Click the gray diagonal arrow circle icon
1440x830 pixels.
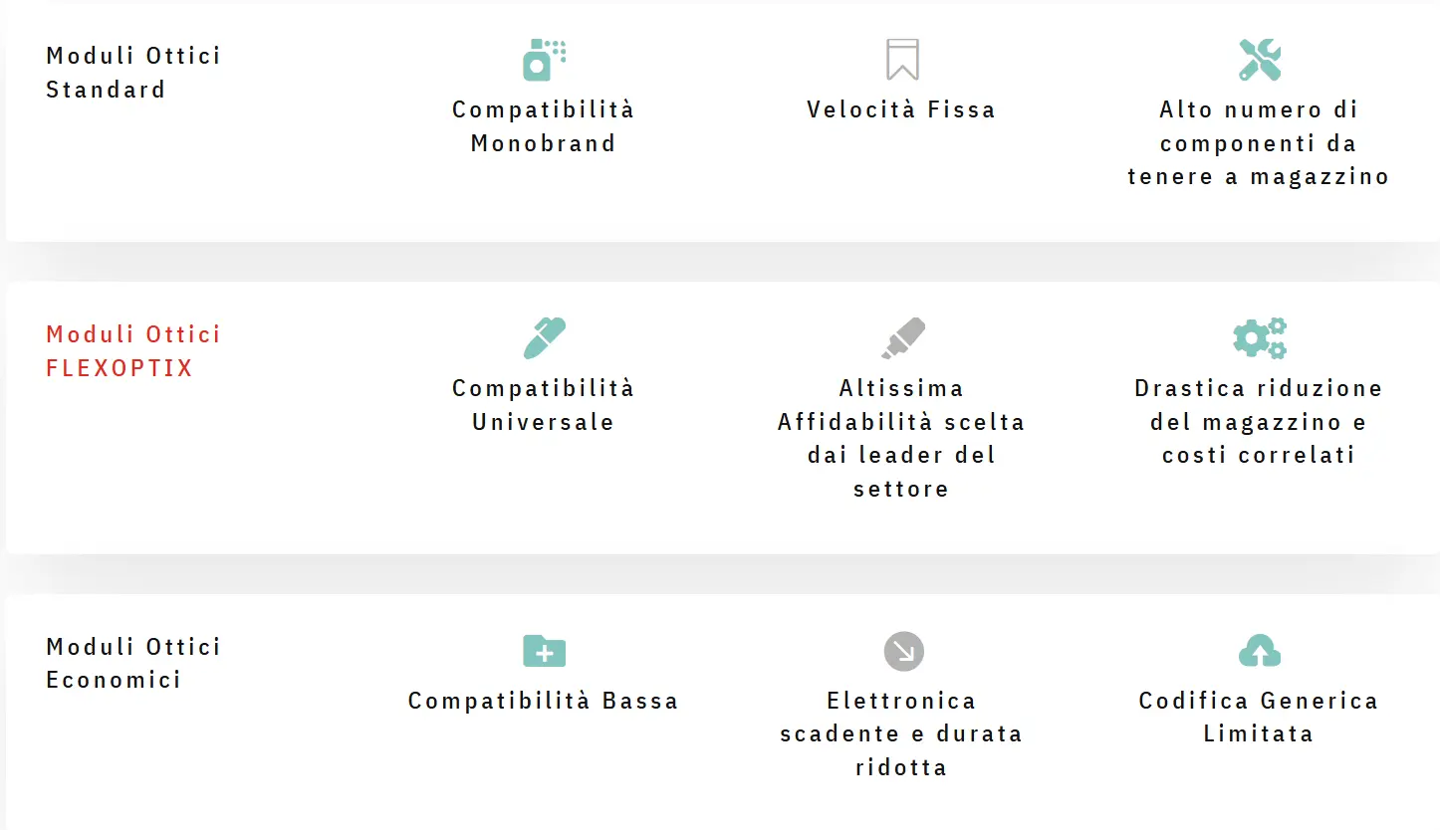903,652
